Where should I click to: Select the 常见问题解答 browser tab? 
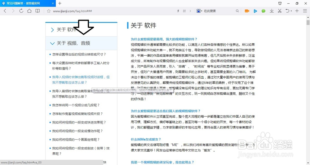(x=28, y=3)
